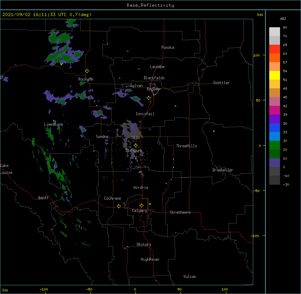Select the yellow diamond marker under Cochrane
The width and height of the screenshot is (301, 294).
(119, 206)
